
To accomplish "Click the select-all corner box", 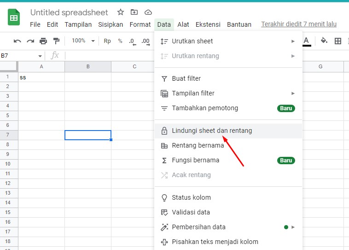I will (x=8, y=66).
